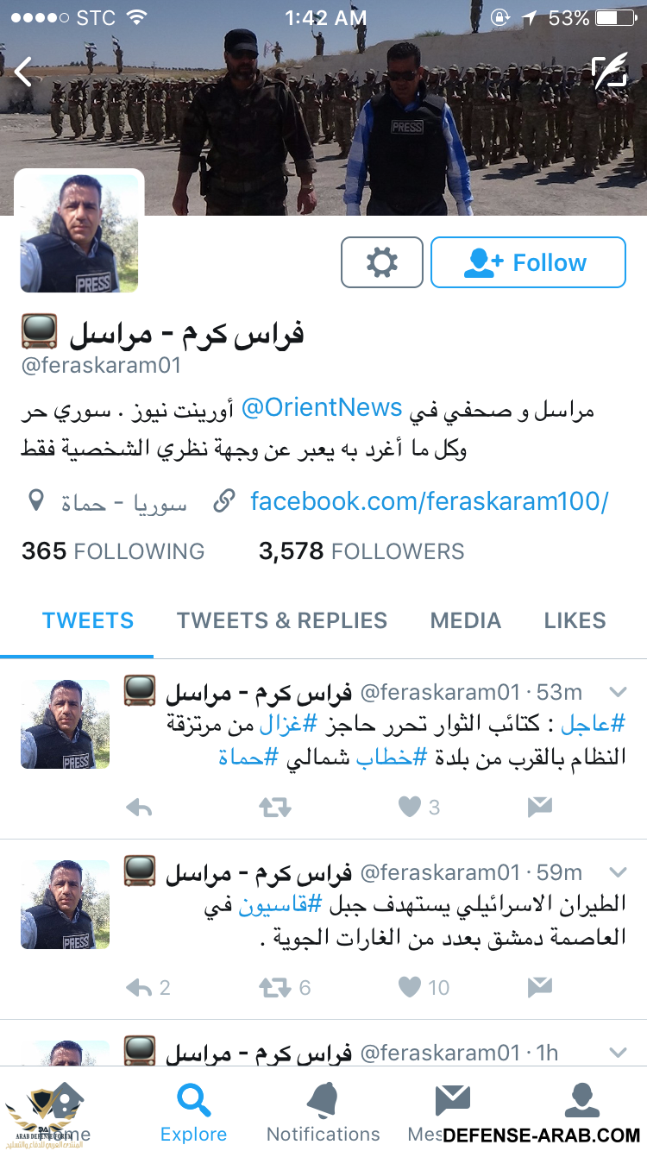This screenshot has height=1151, width=647.
Task: View the 3,578 followers list
Action: 361,551
